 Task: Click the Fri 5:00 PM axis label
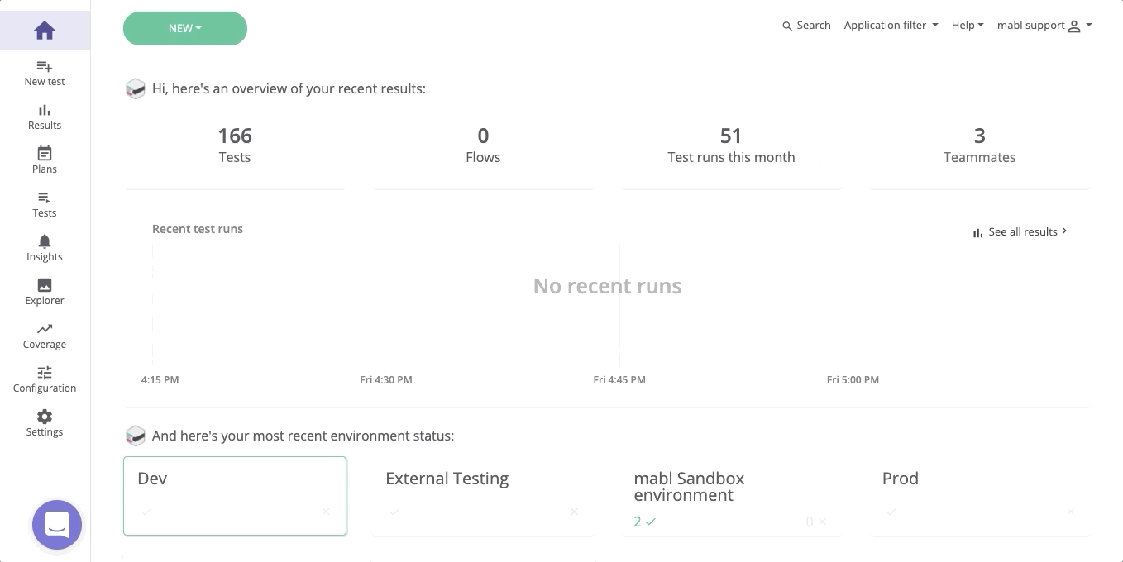pos(853,380)
